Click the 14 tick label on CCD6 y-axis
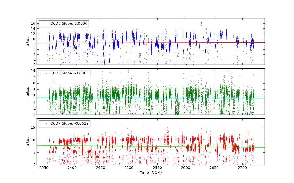 (34, 71)
